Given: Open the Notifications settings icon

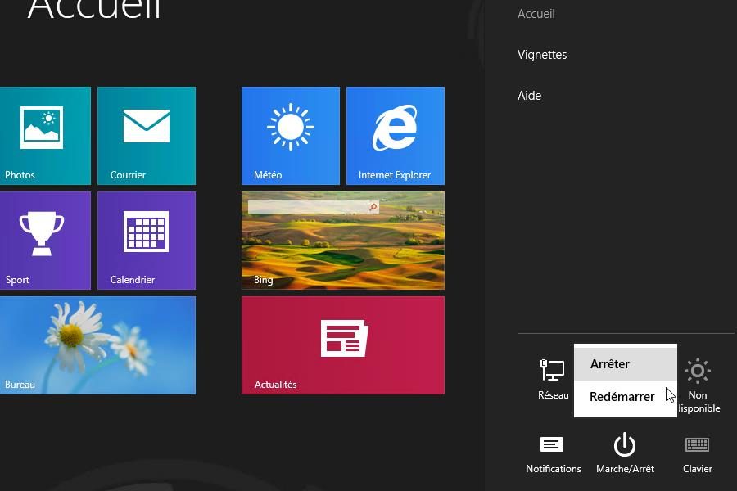Looking at the screenshot, I should tap(553, 453).
